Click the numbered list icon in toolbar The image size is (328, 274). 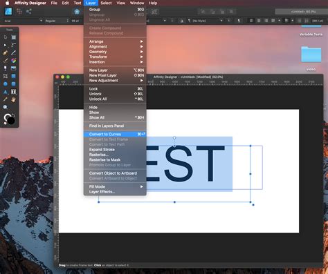point(307,21)
